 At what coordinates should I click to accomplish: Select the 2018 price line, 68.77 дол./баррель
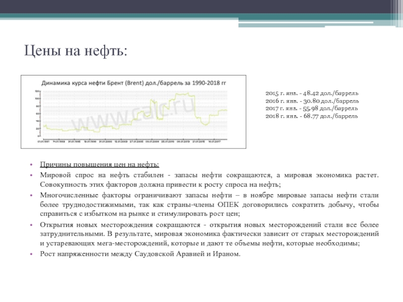(311, 115)
